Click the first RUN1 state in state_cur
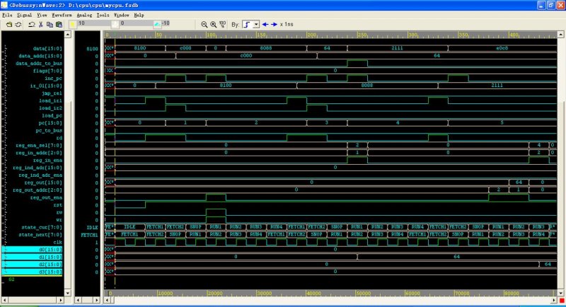Screen dimensions: 566x307 click(216, 227)
